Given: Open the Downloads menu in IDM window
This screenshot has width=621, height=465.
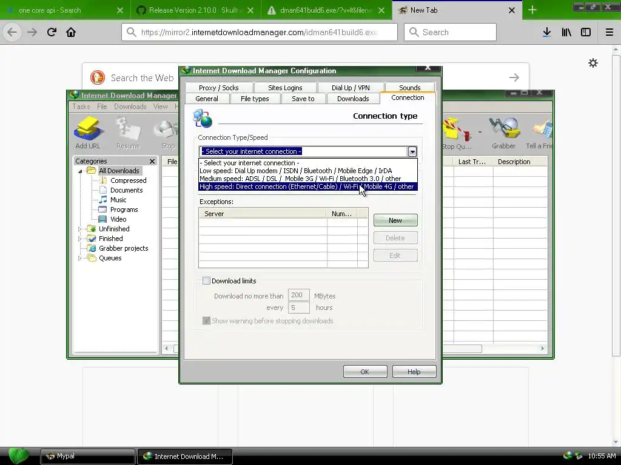Looking at the screenshot, I should 130,107.
